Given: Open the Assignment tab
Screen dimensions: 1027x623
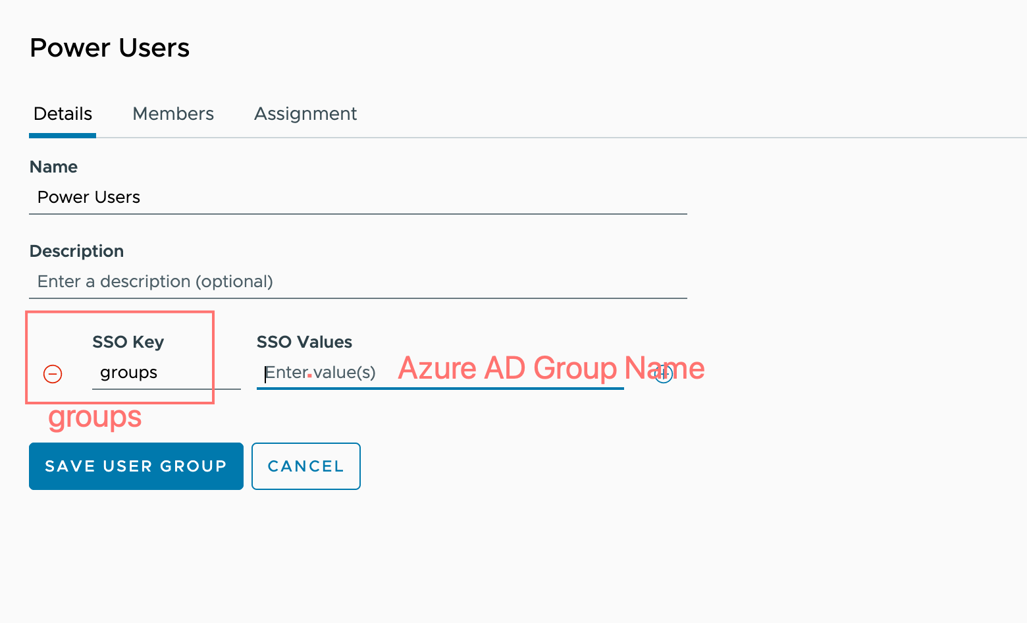Looking at the screenshot, I should (x=305, y=114).
